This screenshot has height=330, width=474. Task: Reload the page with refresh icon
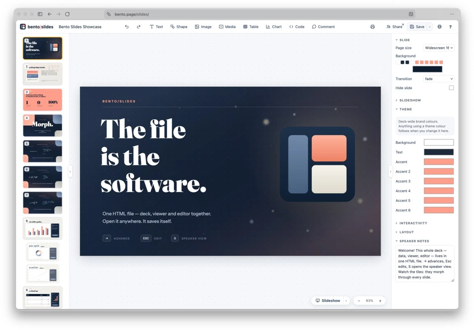point(67,14)
